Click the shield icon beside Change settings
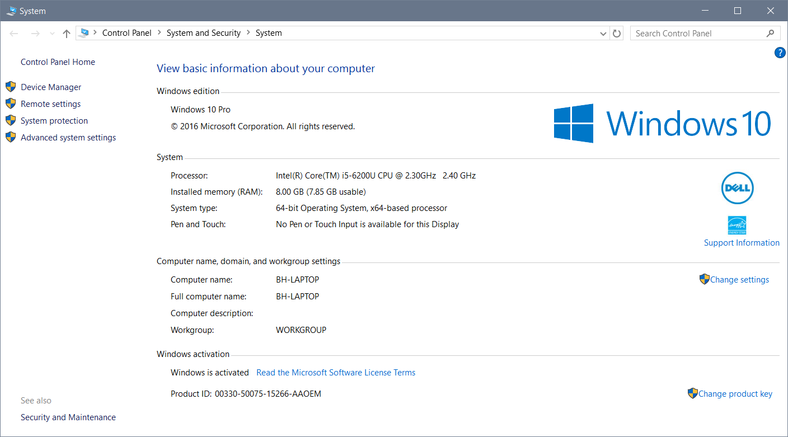This screenshot has width=788, height=437. 705,279
